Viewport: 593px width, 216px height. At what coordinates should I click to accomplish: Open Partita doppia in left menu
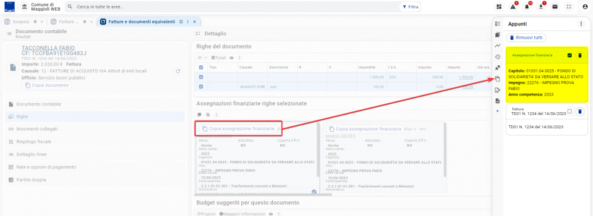pos(95,180)
